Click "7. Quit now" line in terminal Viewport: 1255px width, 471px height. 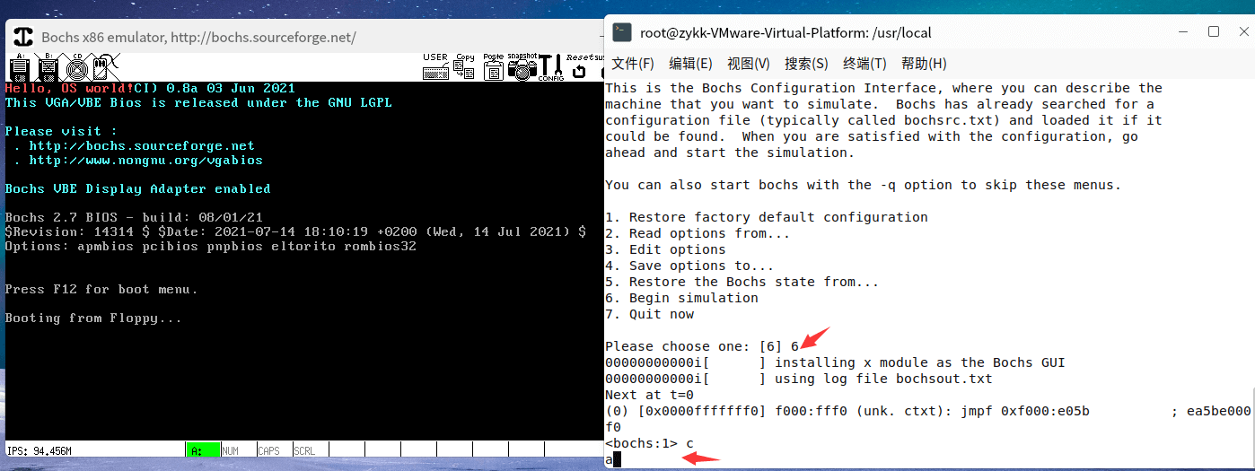click(649, 314)
